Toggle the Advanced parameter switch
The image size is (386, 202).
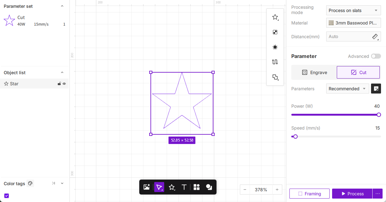click(376, 56)
